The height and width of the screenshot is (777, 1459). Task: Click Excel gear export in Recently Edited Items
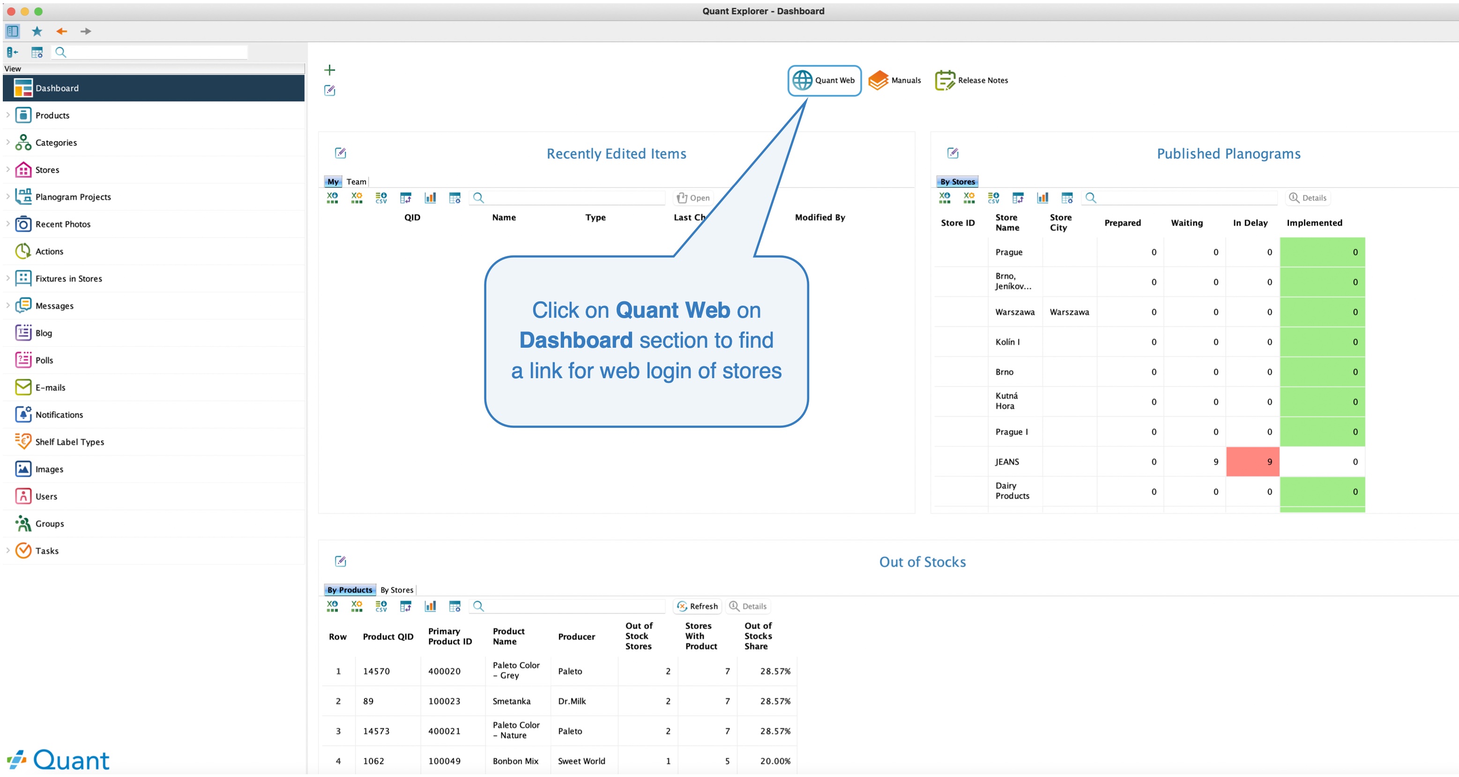click(357, 198)
